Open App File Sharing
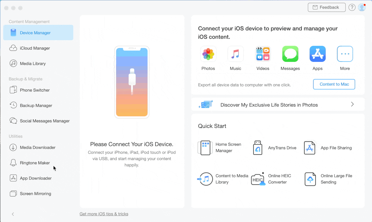 coord(328,148)
